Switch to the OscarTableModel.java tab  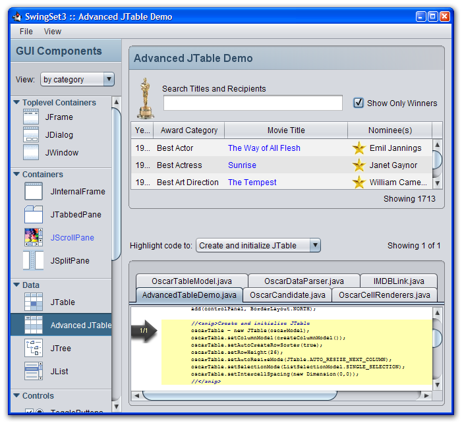[191, 281]
